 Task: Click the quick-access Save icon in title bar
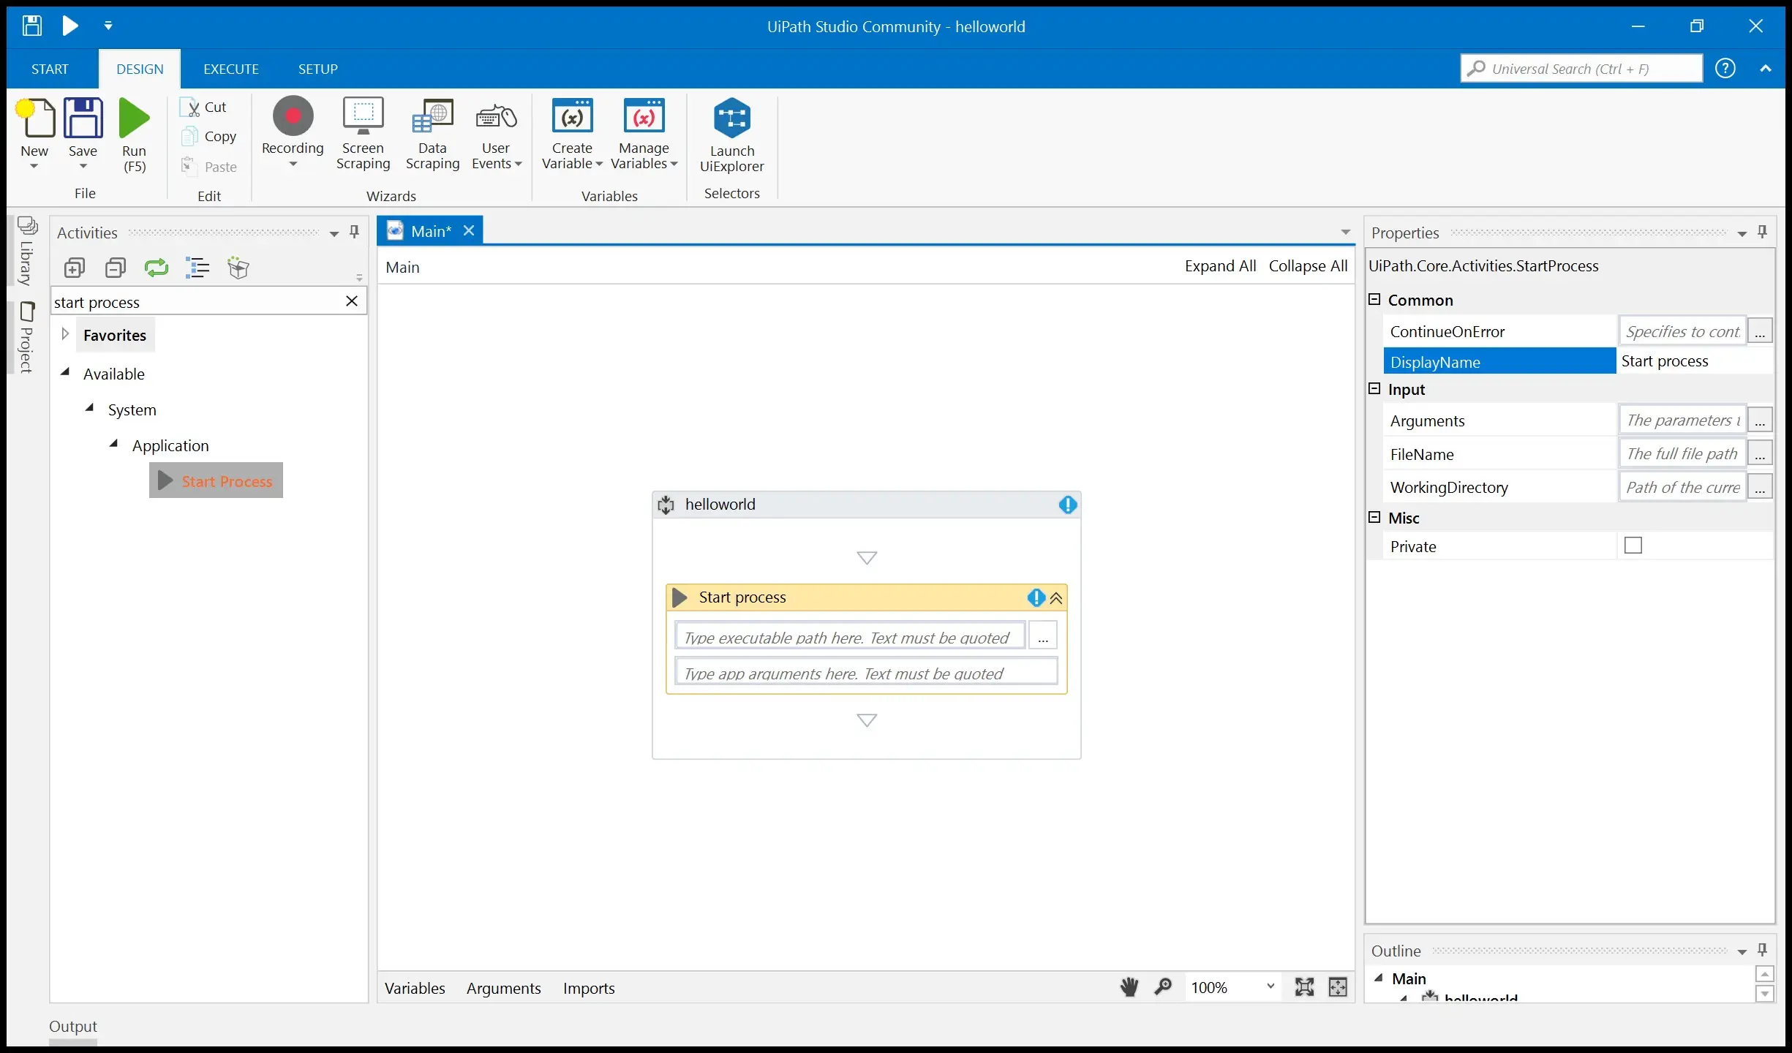[32, 26]
